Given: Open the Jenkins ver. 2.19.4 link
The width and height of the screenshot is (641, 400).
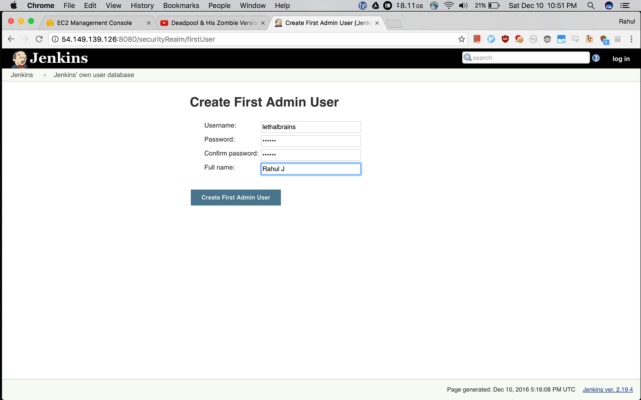Looking at the screenshot, I should click(608, 390).
